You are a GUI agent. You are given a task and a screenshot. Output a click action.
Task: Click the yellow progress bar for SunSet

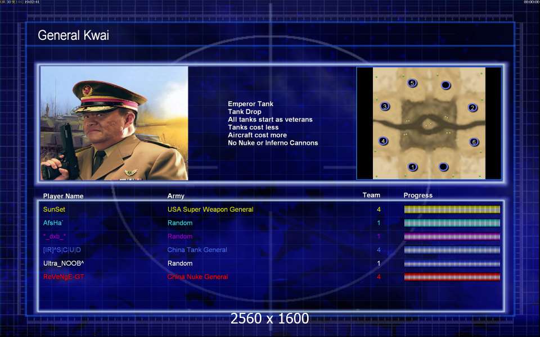(x=452, y=210)
